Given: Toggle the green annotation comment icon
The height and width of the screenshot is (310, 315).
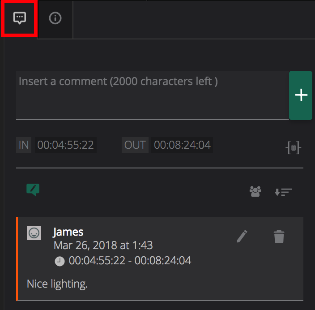Looking at the screenshot, I should pos(33,190).
